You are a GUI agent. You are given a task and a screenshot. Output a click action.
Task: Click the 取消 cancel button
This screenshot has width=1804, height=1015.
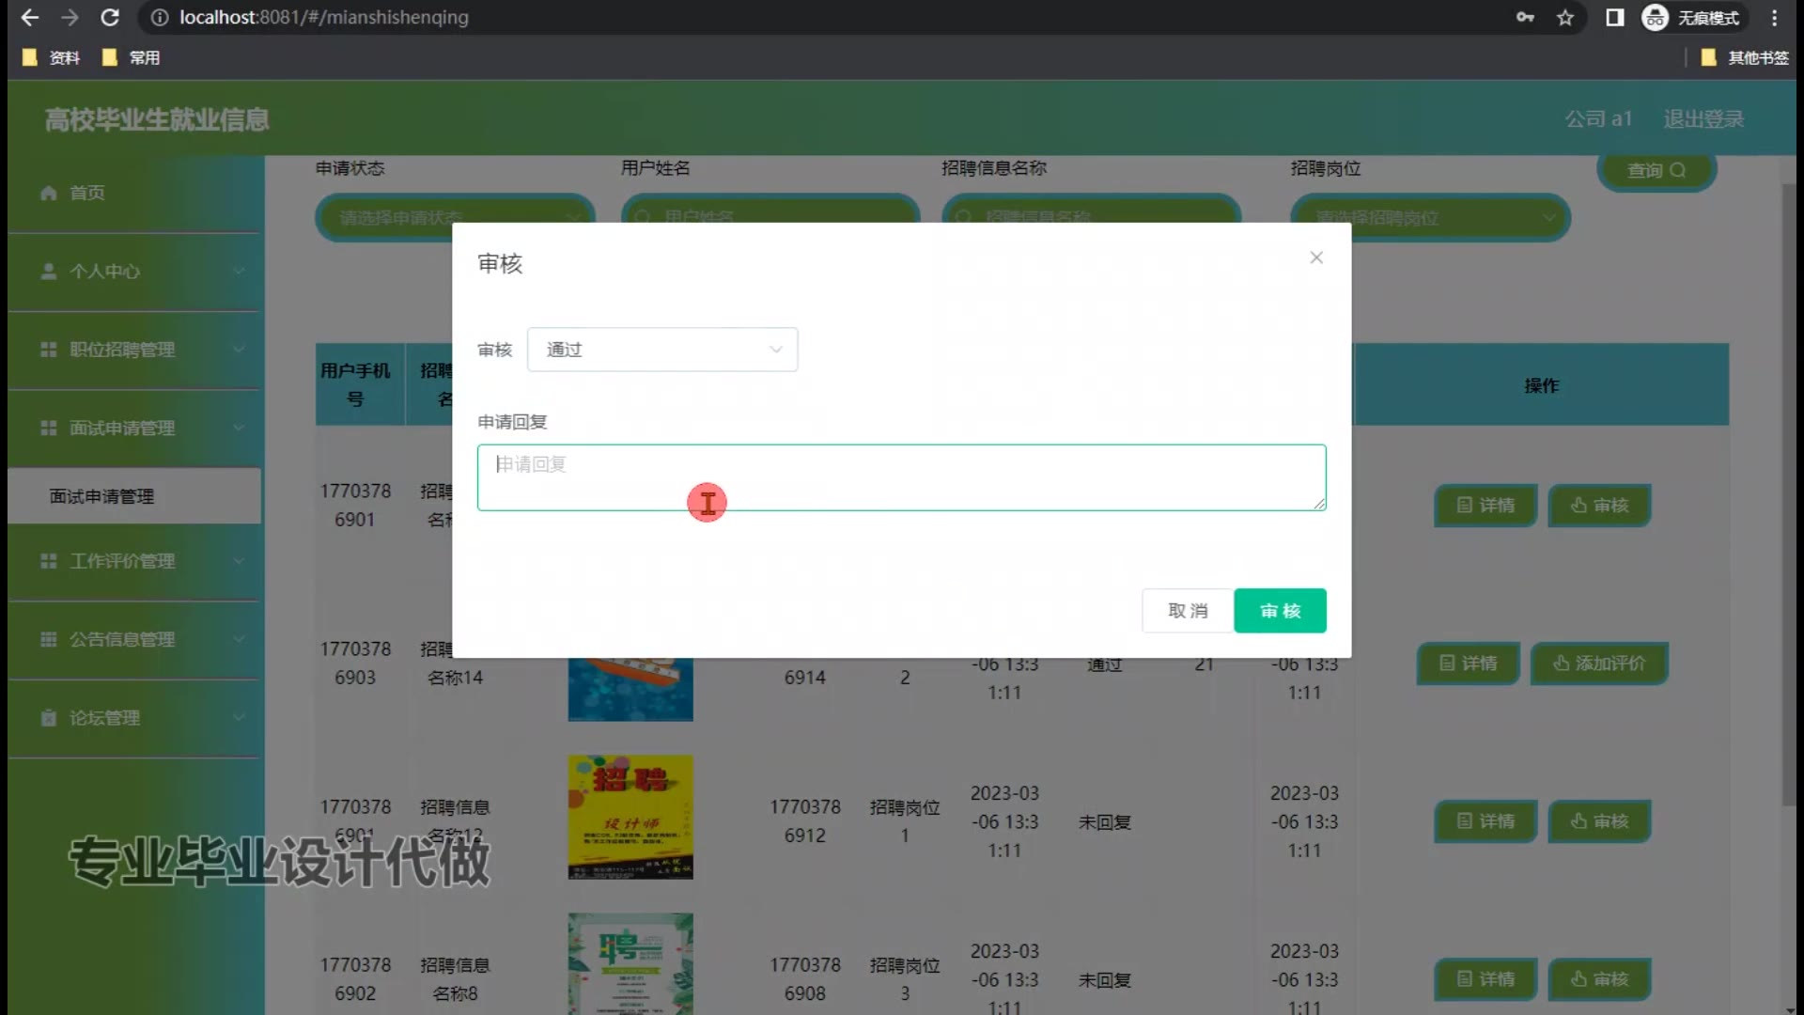click(x=1188, y=611)
